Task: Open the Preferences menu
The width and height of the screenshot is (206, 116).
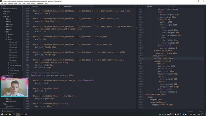Action: [40, 4]
